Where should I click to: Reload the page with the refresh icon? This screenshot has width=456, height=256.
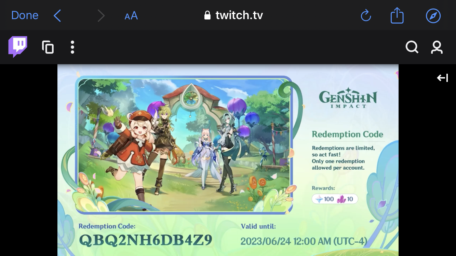(x=365, y=15)
